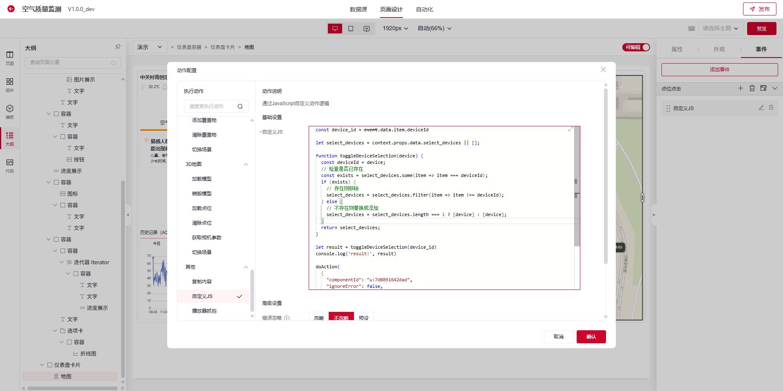
Task: Click the 添加事件 add event button
Action: pyautogui.click(x=719, y=70)
